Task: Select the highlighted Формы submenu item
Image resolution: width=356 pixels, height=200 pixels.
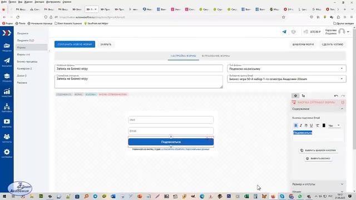Action: (x=32, y=47)
